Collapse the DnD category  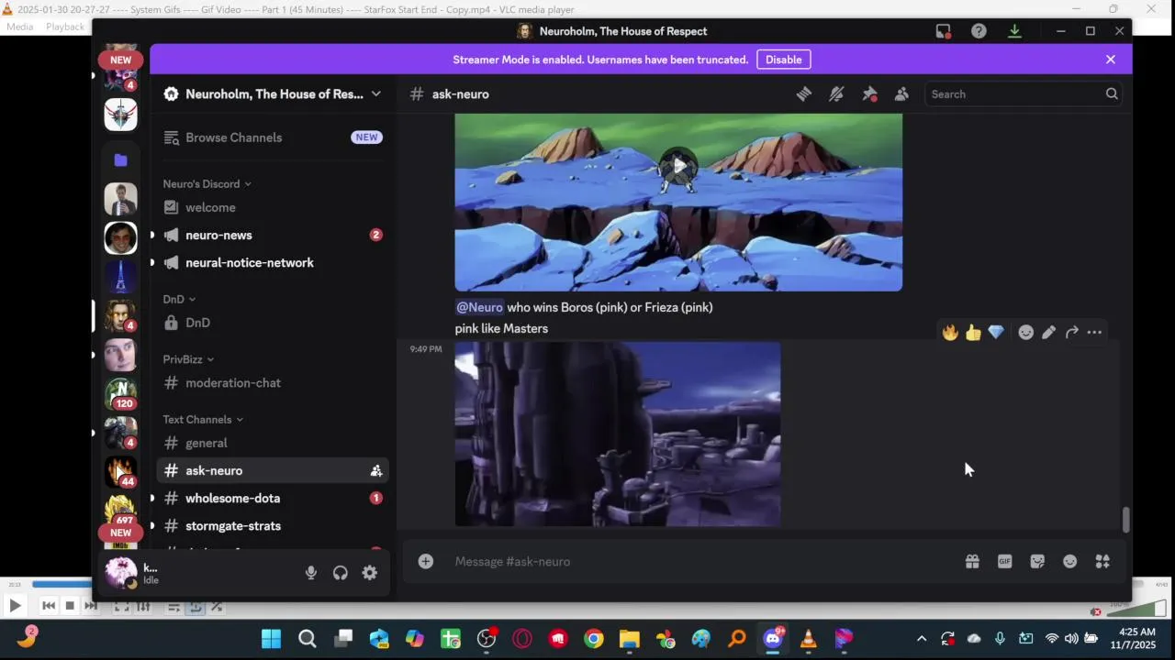click(179, 299)
